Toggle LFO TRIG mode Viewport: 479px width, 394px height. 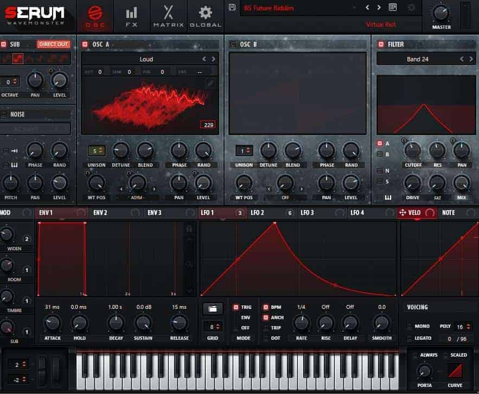click(236, 307)
